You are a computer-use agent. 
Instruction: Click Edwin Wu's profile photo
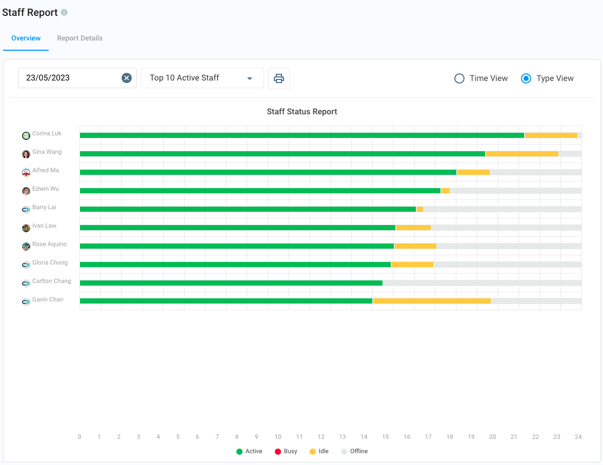(x=26, y=191)
